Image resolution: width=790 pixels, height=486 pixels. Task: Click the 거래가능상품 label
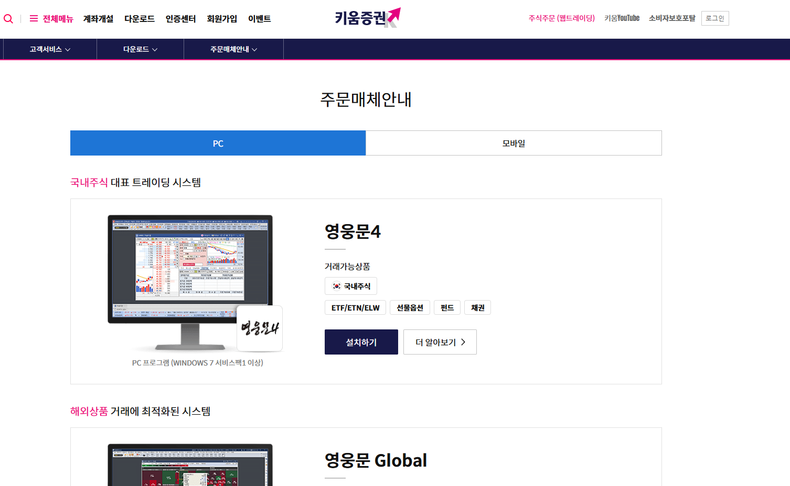(x=347, y=267)
